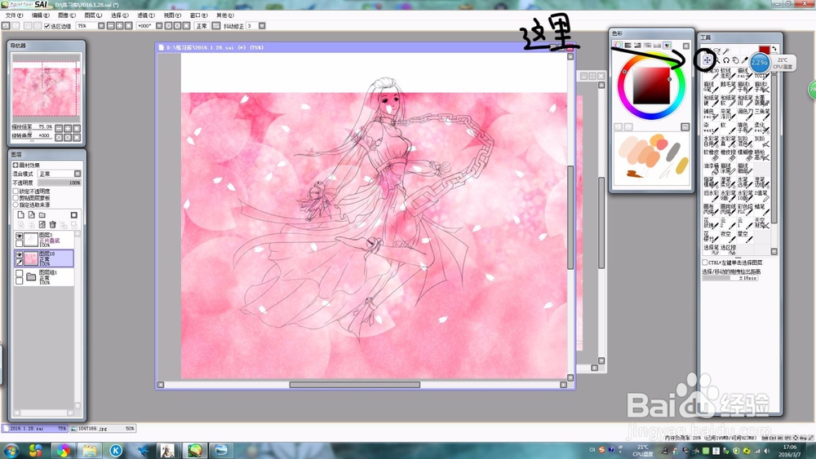This screenshot has height=459, width=816.
Task: Click the dark red foreground color swatch
Action: click(764, 50)
